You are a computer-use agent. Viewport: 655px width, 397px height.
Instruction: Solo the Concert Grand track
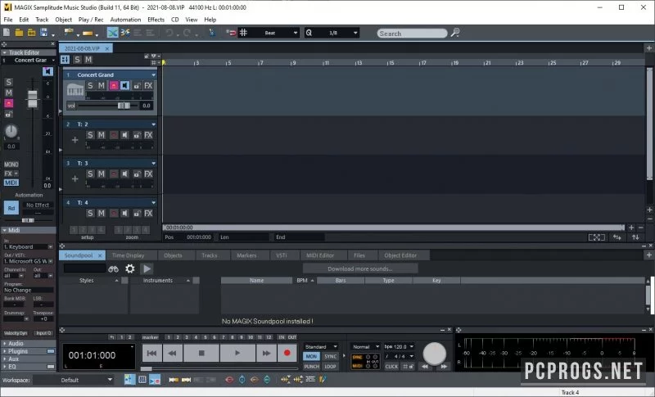[90, 86]
